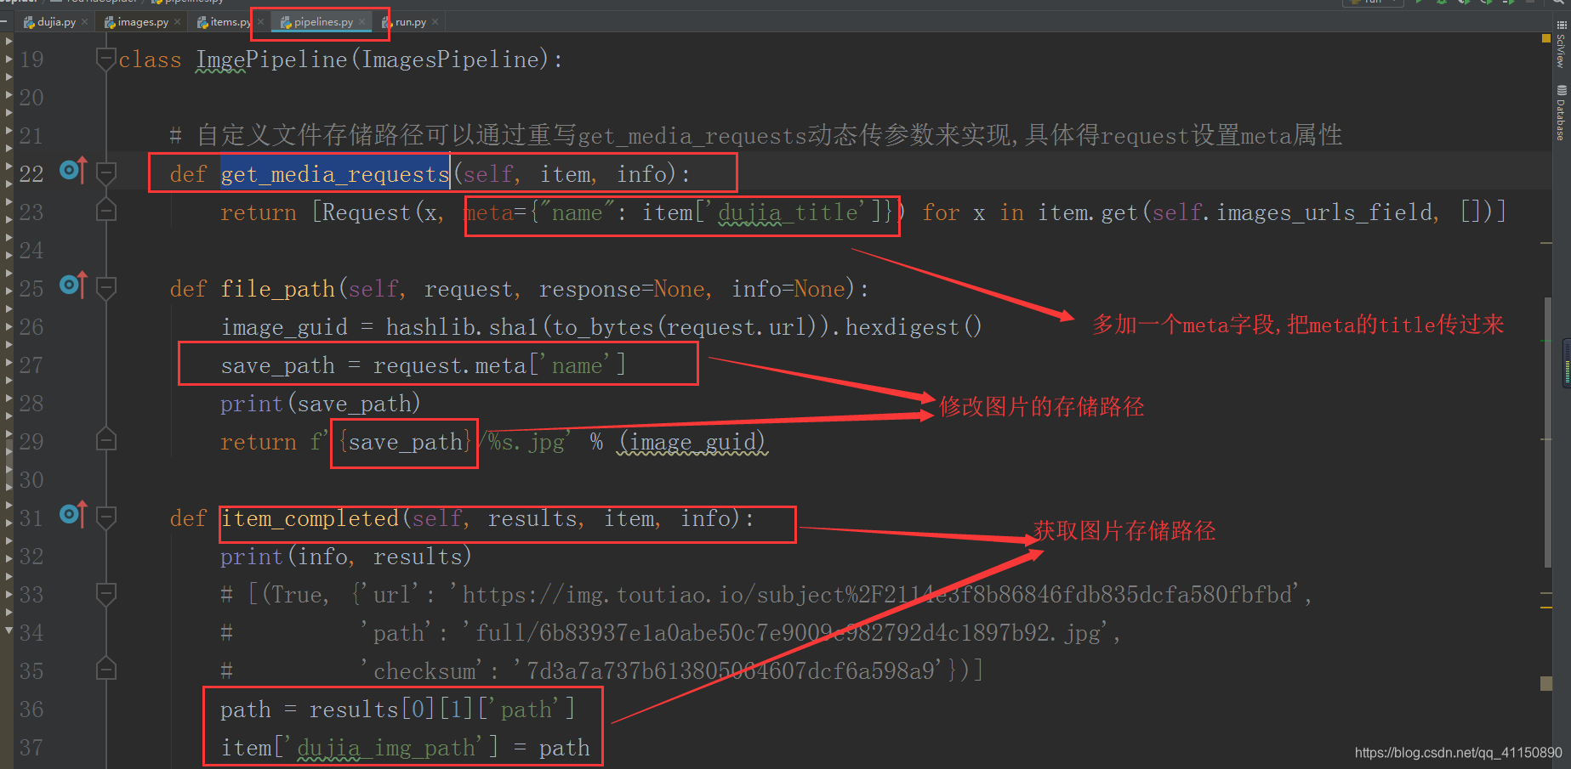
Task: Click line number 19 in the gutter
Action: [31, 59]
